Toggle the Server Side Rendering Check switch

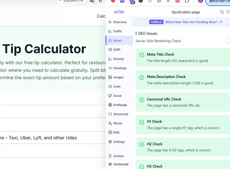point(228,41)
